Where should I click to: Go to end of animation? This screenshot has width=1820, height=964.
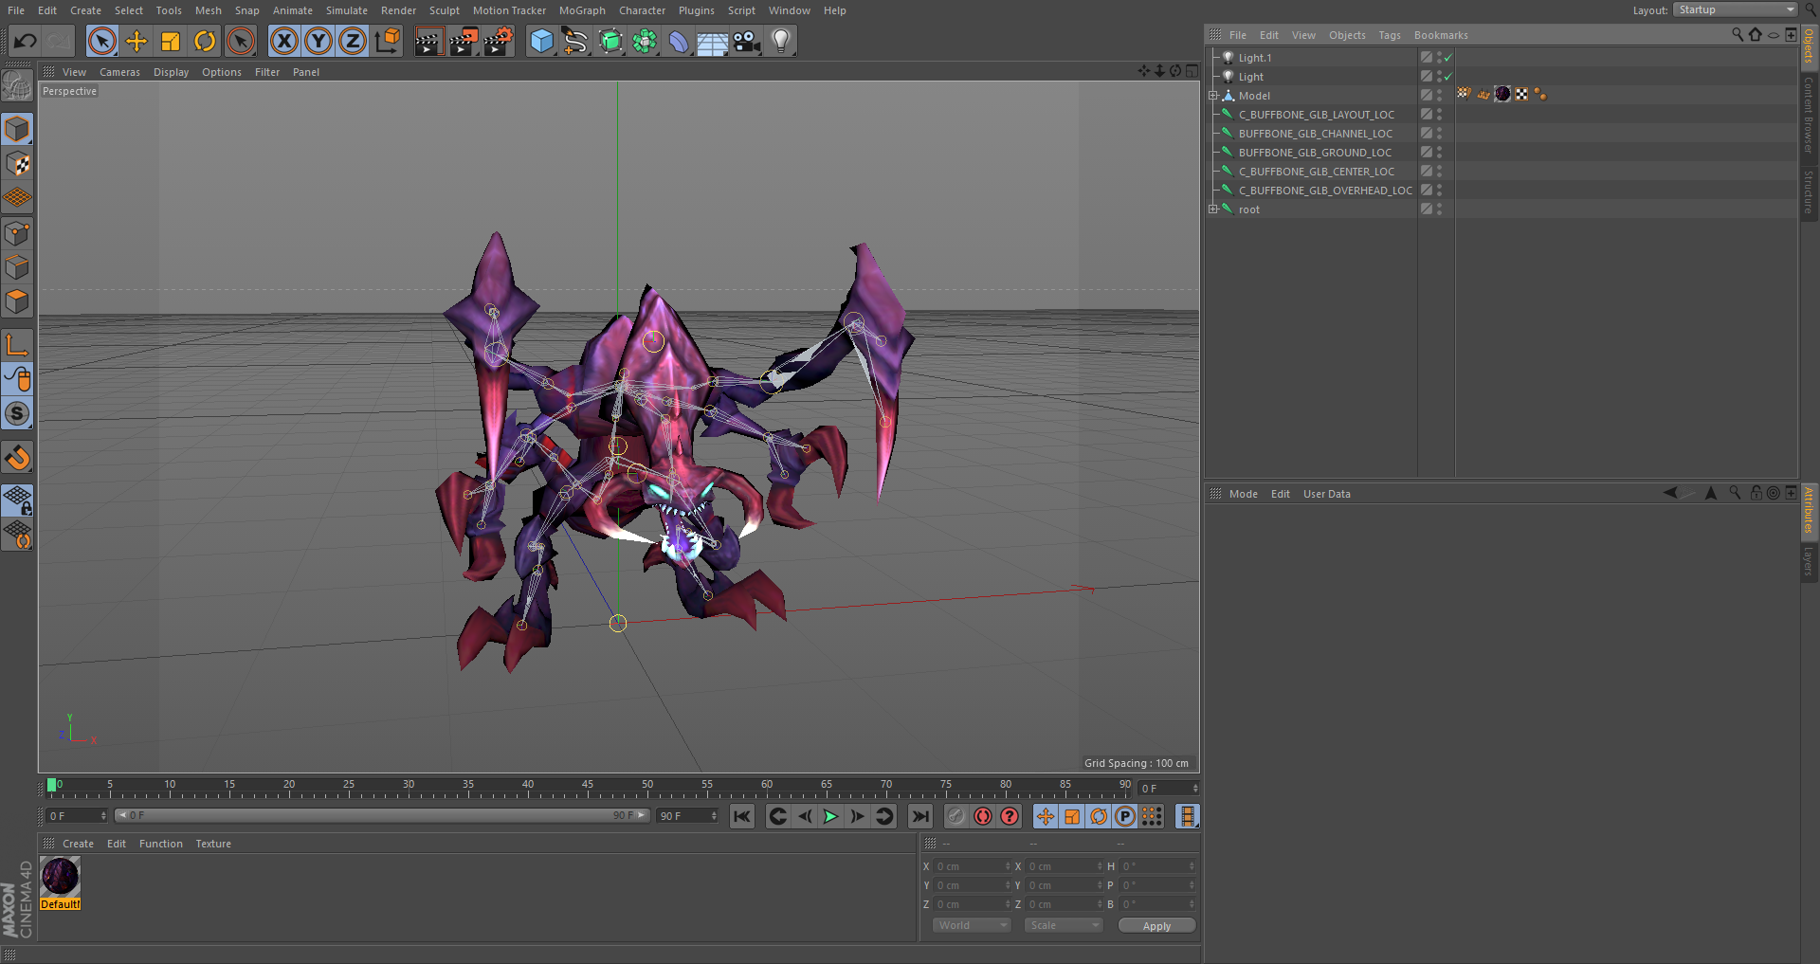(920, 816)
